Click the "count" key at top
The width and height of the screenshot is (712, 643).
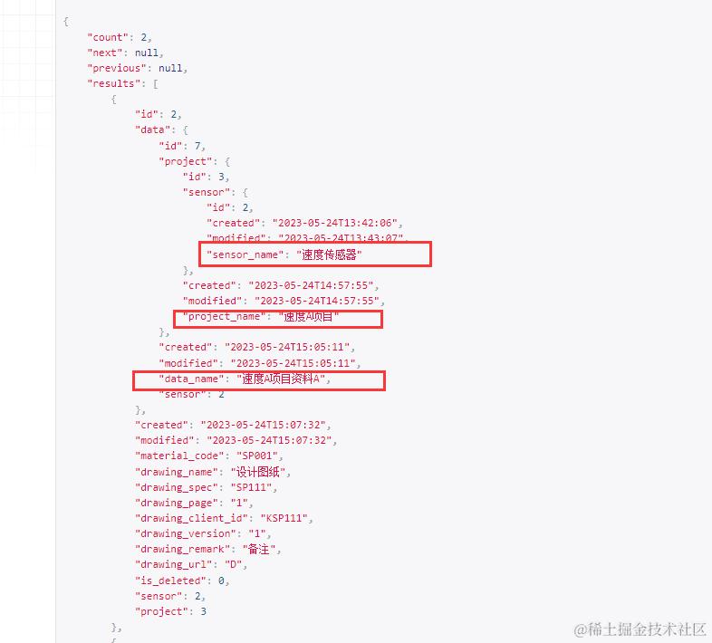coord(108,37)
